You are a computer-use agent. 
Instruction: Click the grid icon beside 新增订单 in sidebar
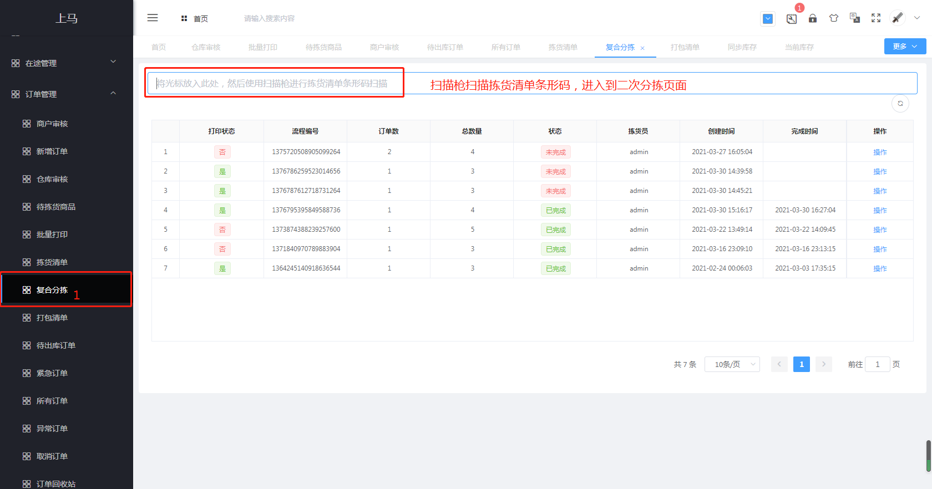pos(27,151)
